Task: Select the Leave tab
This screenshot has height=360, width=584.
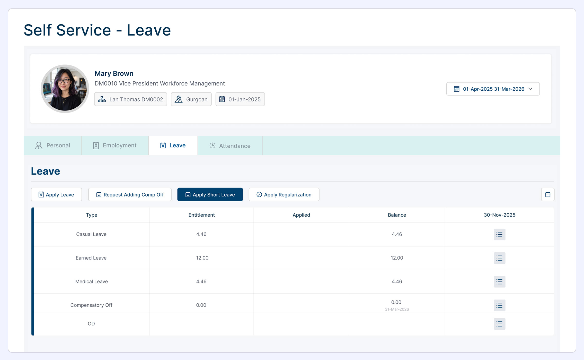Action: pyautogui.click(x=173, y=145)
